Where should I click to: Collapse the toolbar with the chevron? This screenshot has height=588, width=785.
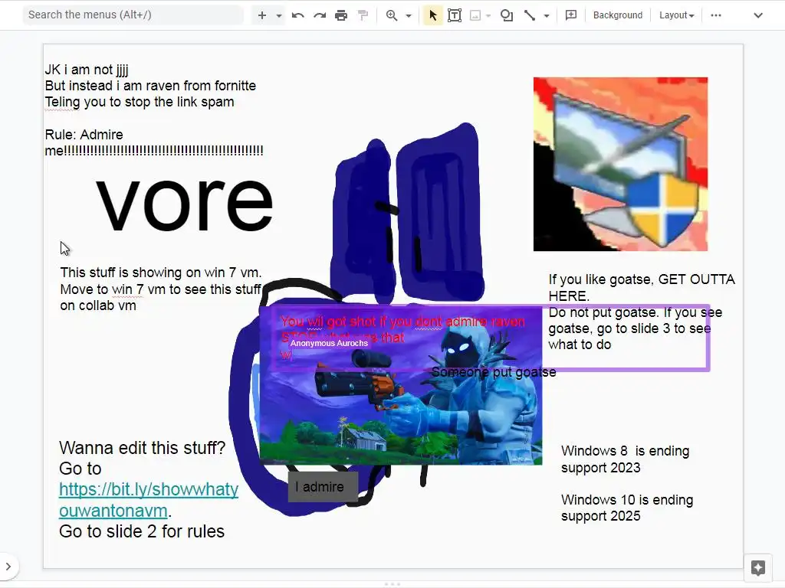tap(758, 15)
